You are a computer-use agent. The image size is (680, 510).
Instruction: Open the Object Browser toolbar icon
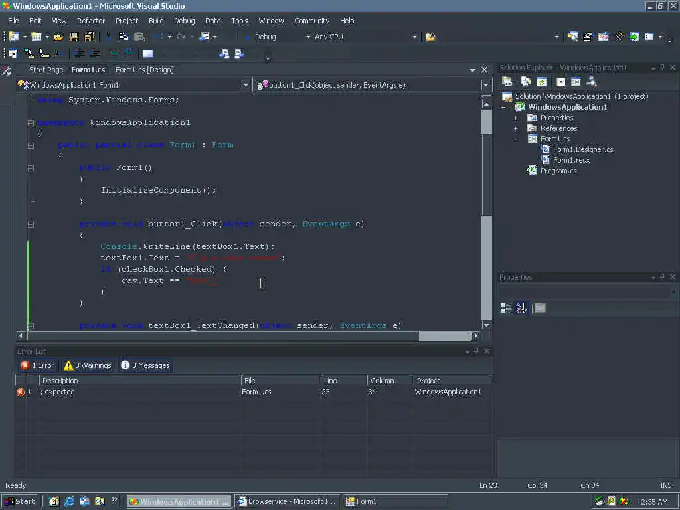[603, 37]
